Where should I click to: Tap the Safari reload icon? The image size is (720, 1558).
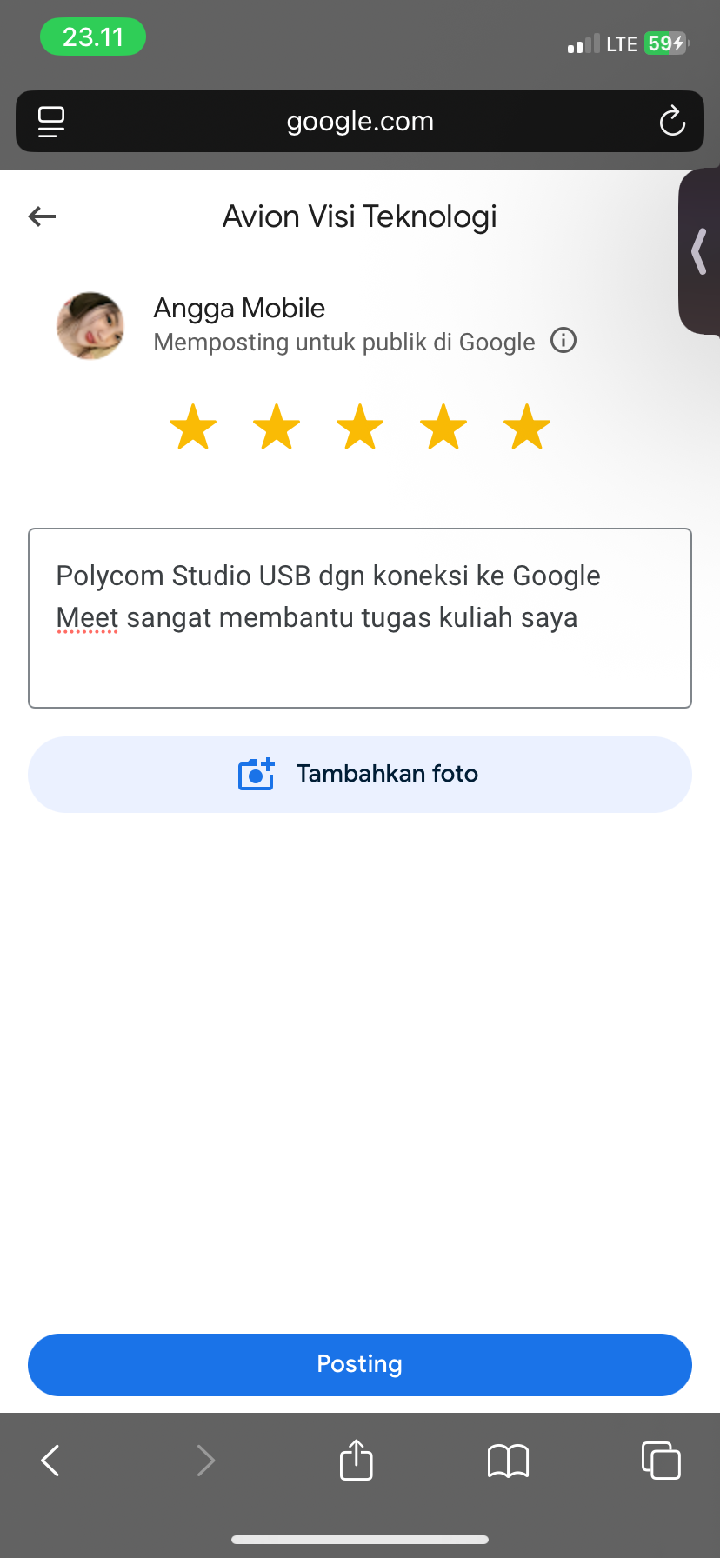672,122
